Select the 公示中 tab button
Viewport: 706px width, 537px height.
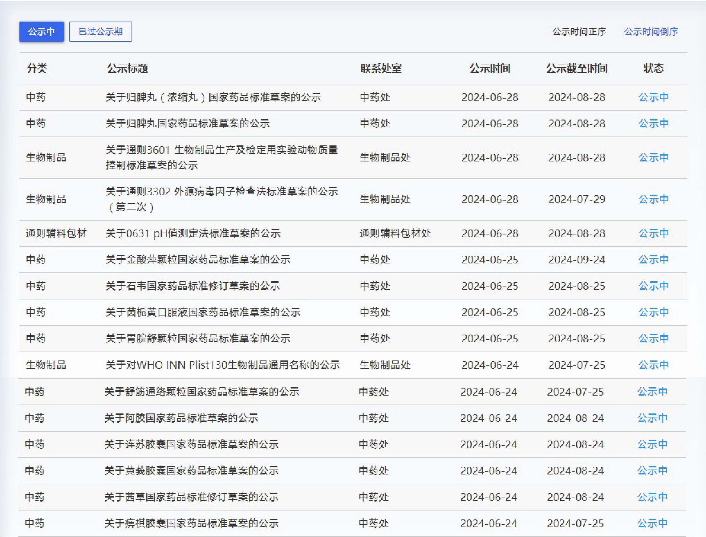42,32
